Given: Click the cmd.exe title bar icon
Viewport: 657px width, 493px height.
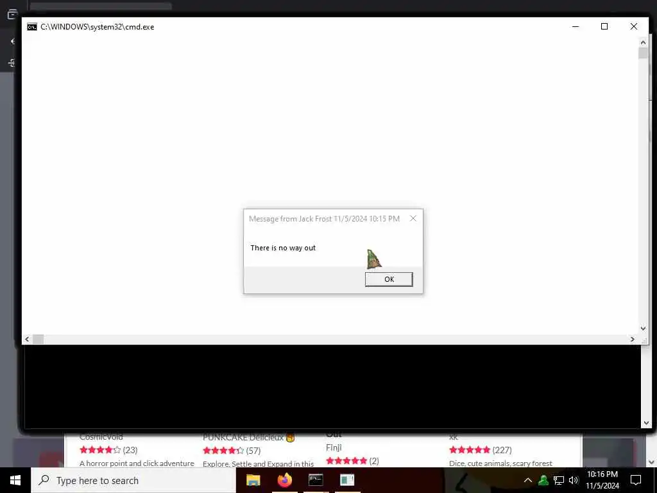Looking at the screenshot, I should [x=32, y=27].
